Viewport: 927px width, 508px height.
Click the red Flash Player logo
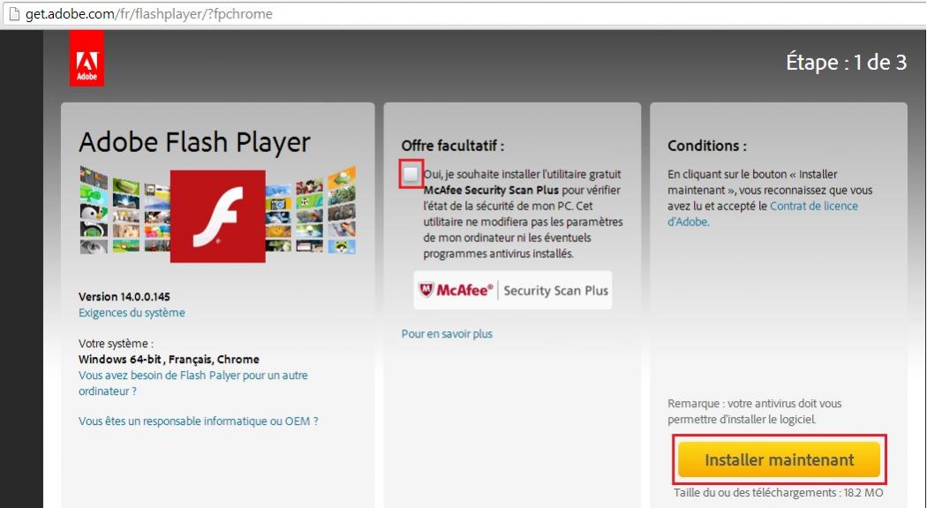pyautogui.click(x=217, y=216)
